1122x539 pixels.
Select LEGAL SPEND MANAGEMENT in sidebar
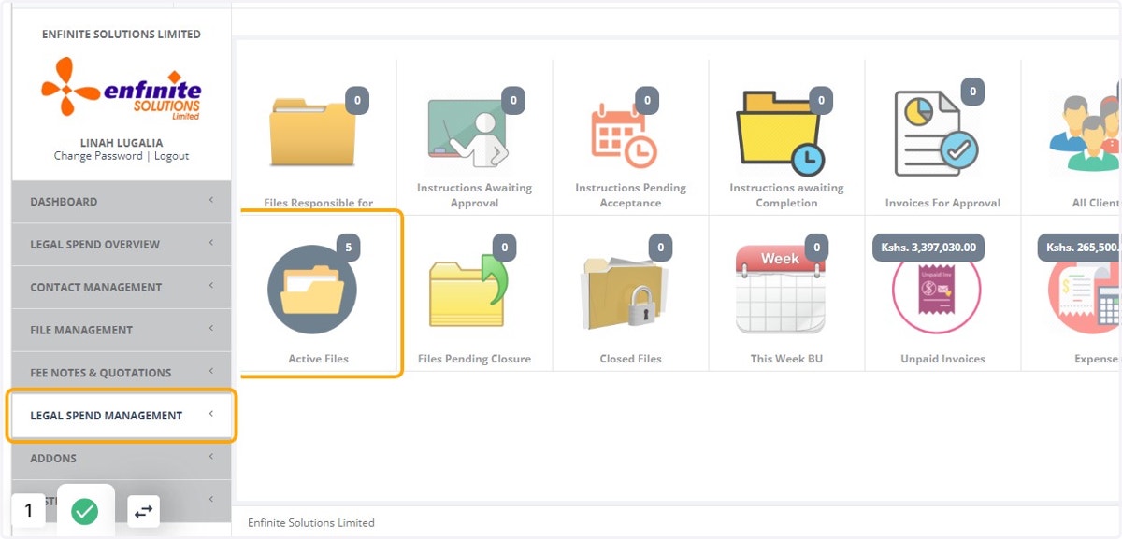click(x=122, y=416)
